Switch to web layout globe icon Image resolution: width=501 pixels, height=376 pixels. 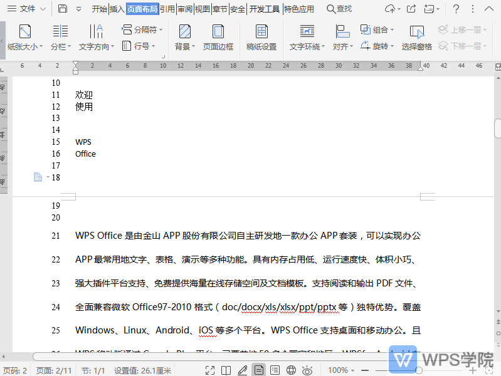coord(291,370)
